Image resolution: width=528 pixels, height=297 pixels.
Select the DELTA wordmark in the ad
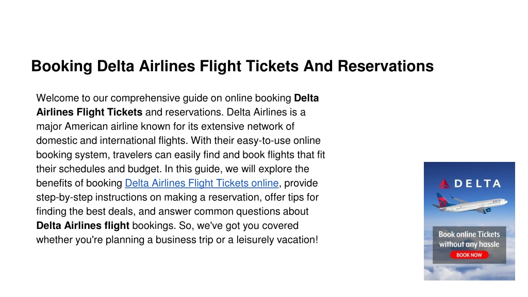coord(477,184)
